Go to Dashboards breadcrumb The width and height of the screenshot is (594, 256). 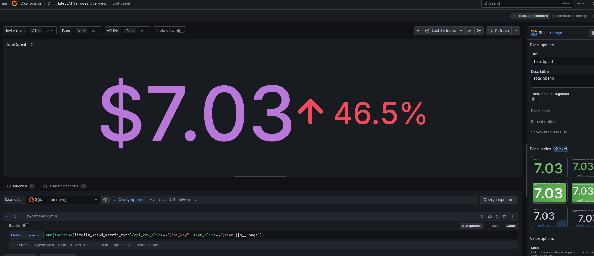pyautogui.click(x=31, y=3)
